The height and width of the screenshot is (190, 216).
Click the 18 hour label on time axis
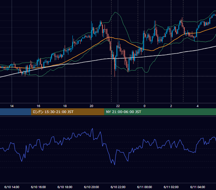click(65, 106)
